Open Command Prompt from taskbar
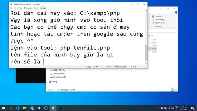Screen dimensions: 197x111 click(60, 108)
